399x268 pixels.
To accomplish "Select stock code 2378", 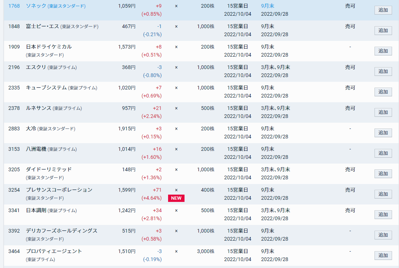I will pos(14,108).
